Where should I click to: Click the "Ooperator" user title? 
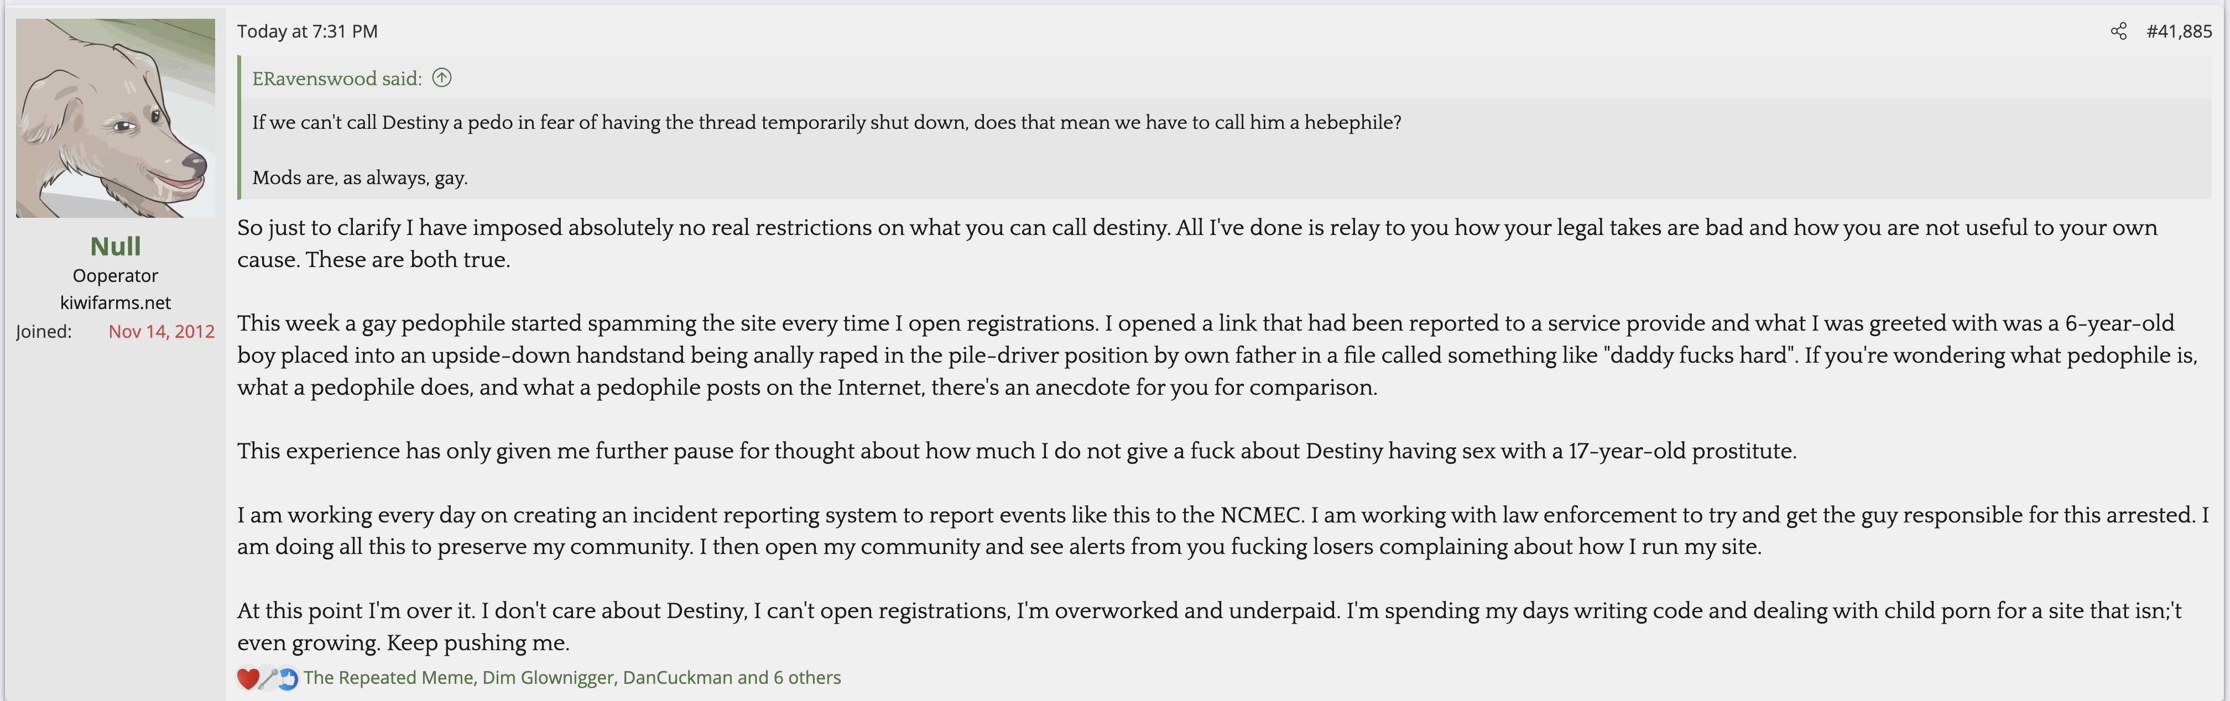pos(115,276)
